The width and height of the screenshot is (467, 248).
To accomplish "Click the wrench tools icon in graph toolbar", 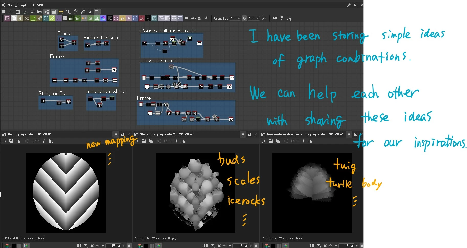I will (x=83, y=12).
